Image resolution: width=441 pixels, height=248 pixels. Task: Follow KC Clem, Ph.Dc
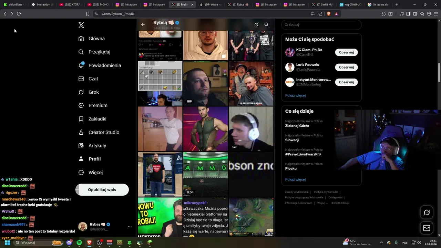pyautogui.click(x=346, y=52)
